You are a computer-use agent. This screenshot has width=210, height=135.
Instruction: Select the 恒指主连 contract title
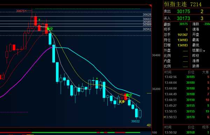[x=175, y=4]
